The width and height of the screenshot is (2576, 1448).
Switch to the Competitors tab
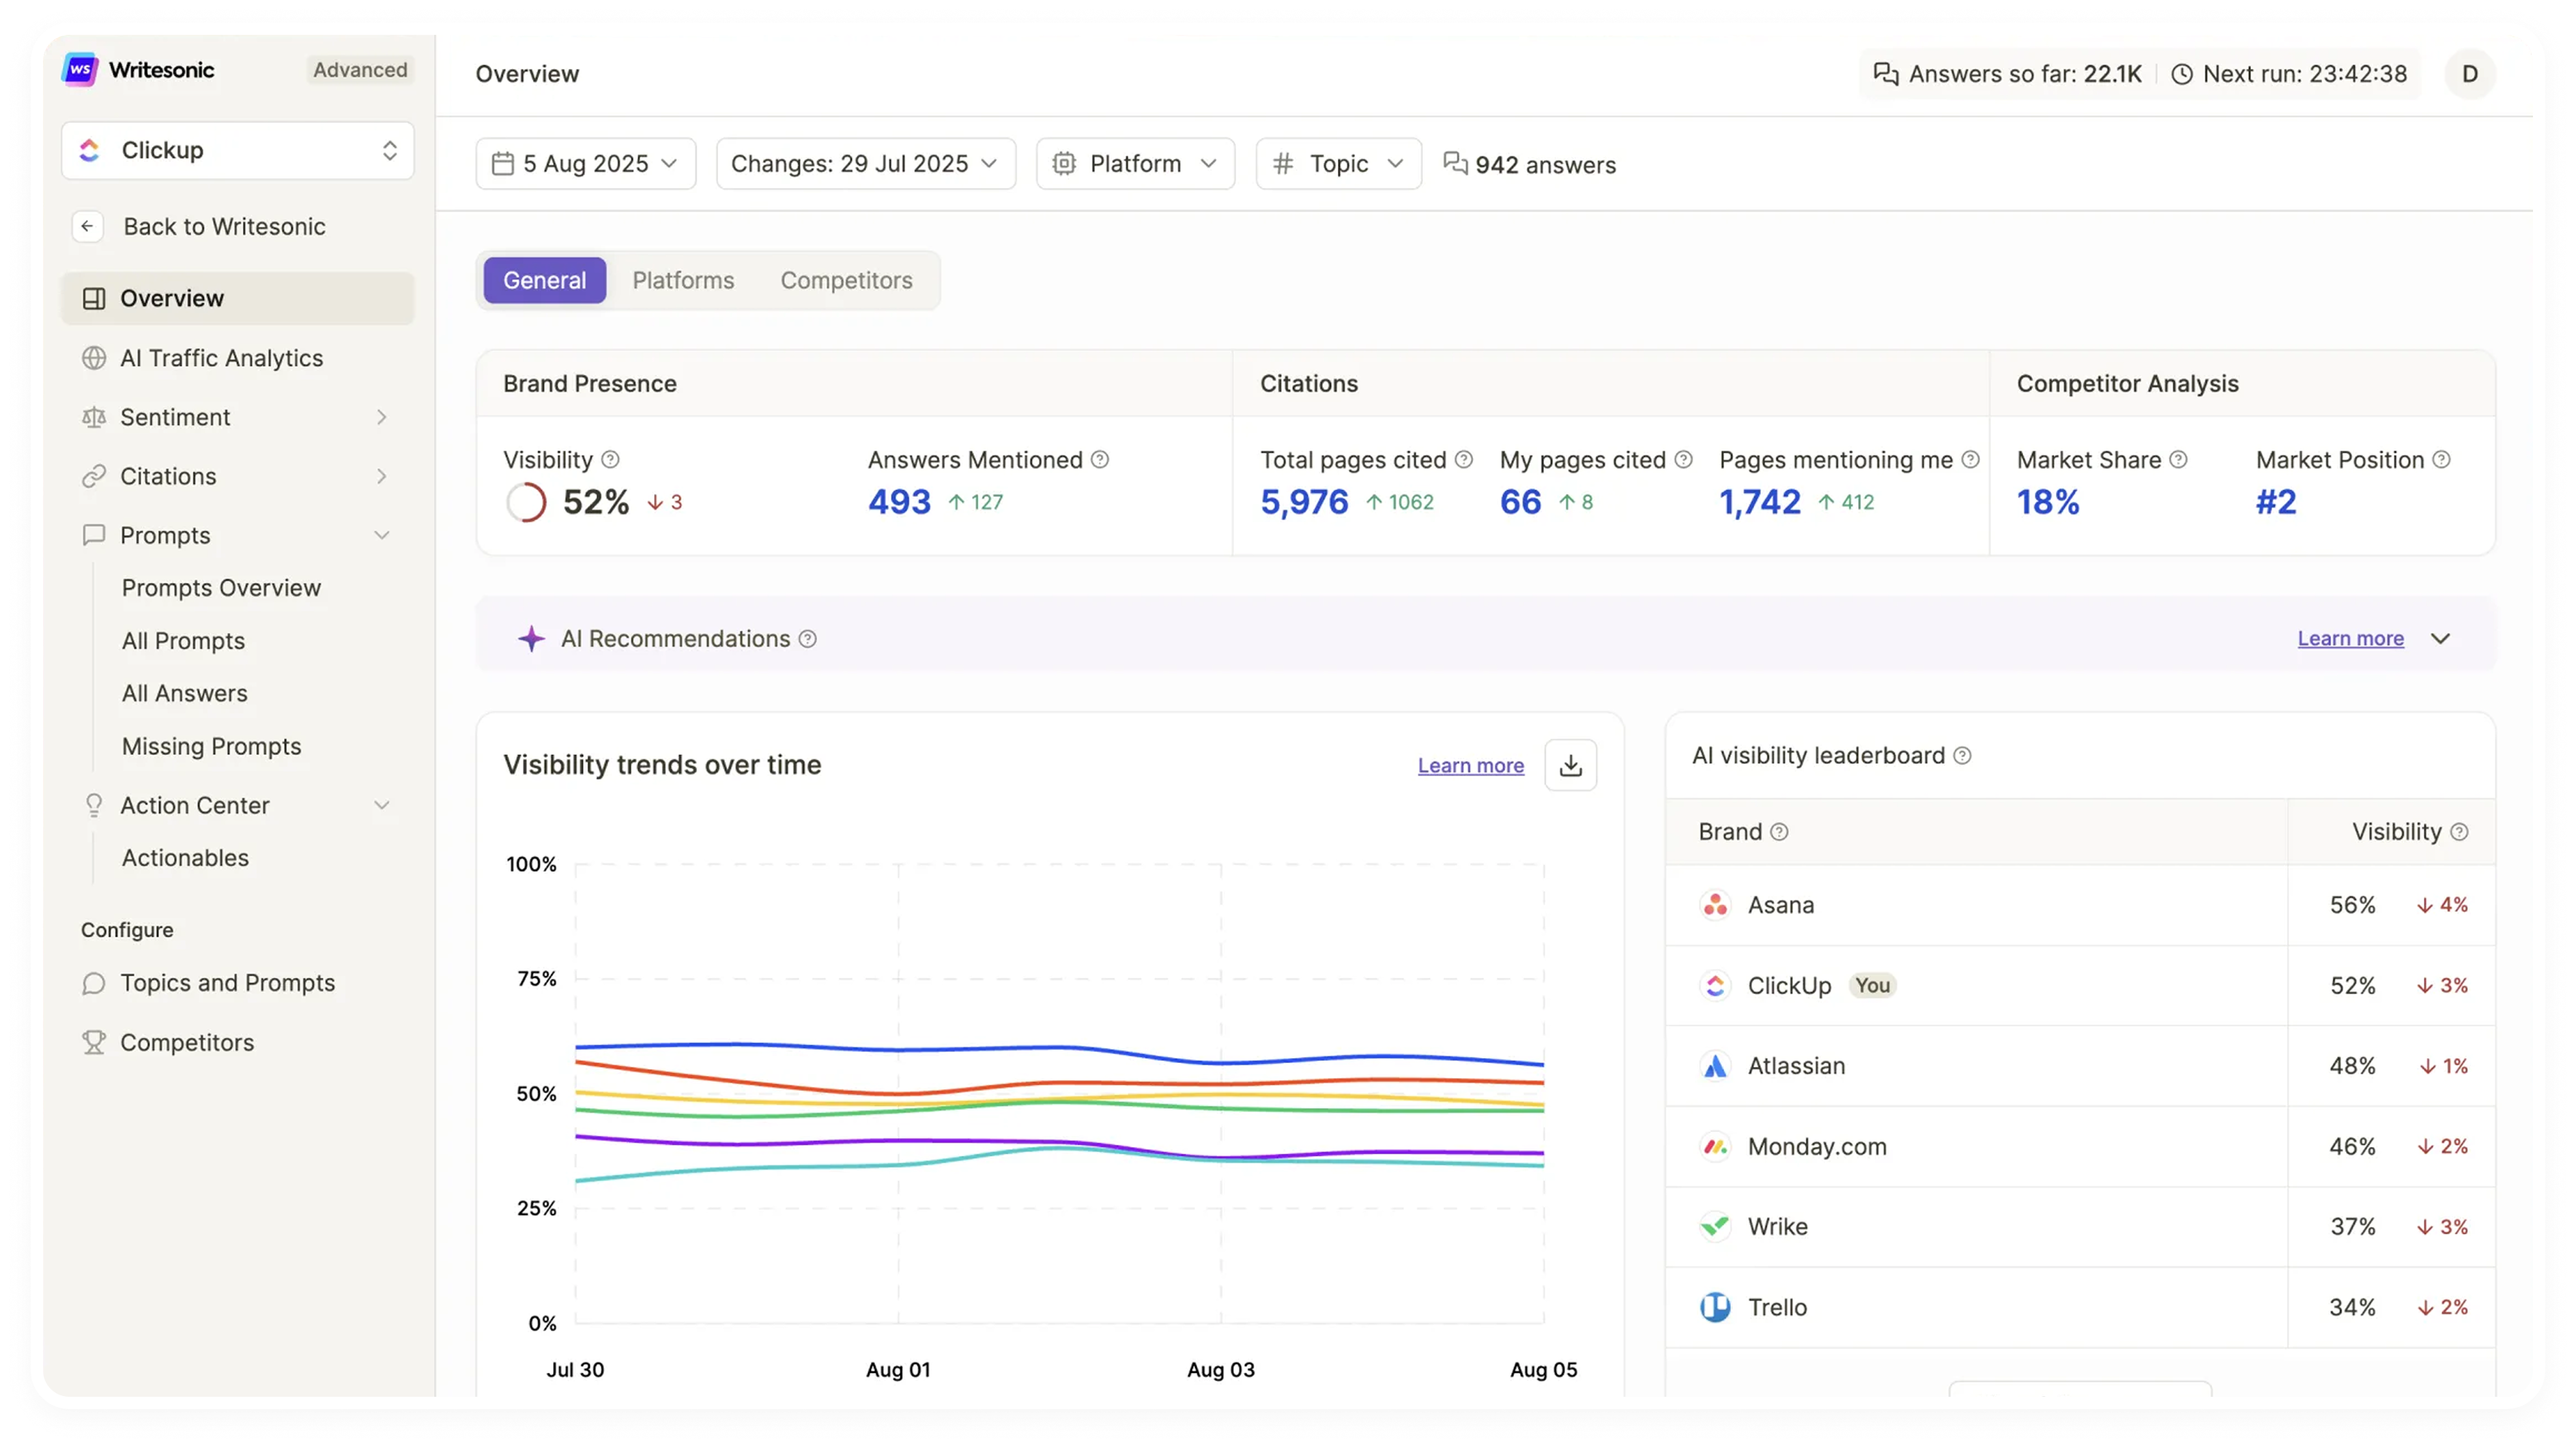coord(846,280)
